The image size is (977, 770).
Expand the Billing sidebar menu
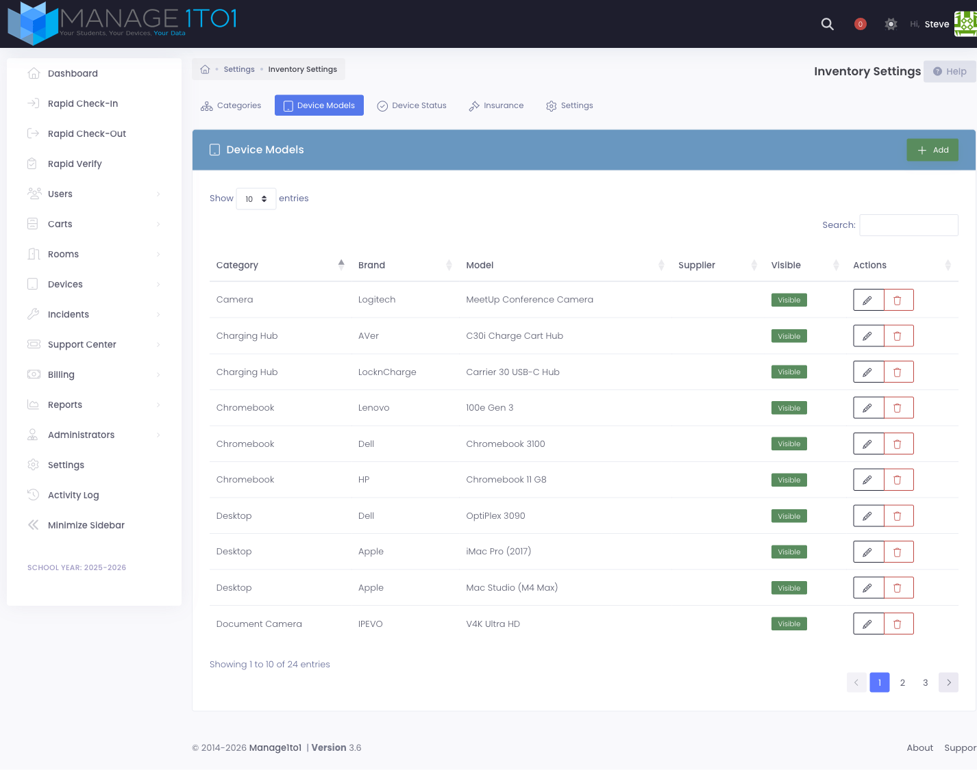(x=94, y=374)
